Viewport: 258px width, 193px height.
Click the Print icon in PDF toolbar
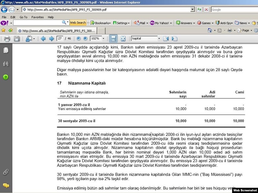(x=7, y=39)
